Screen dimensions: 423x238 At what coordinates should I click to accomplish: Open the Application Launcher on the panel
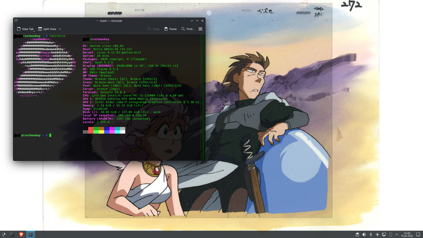click(4, 234)
